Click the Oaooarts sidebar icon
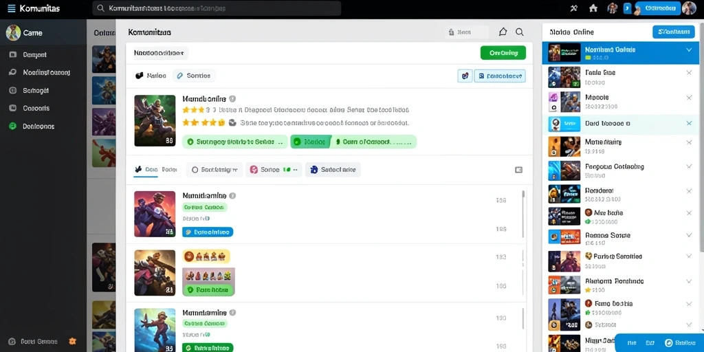This screenshot has width=704, height=352. [12, 108]
